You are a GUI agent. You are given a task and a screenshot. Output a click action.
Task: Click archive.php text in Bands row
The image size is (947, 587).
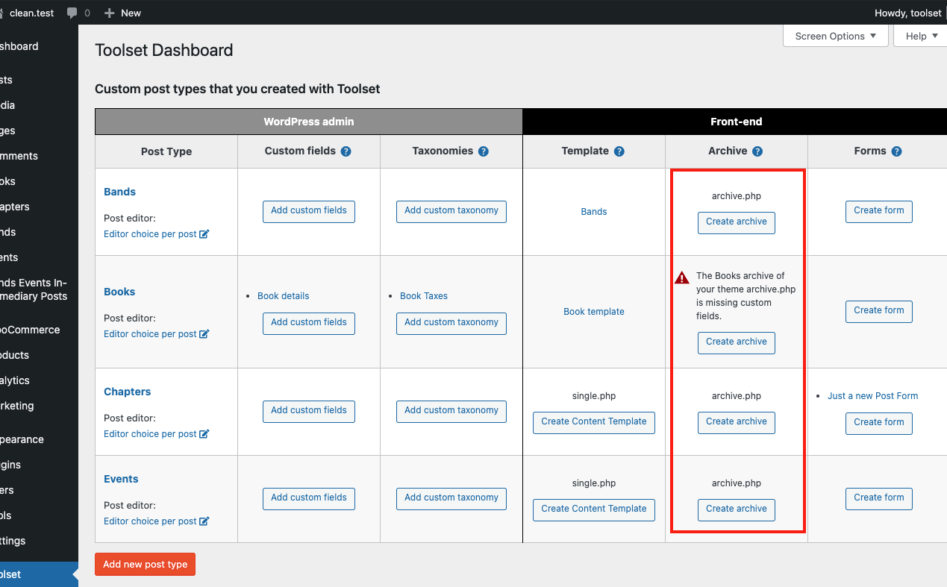point(737,196)
